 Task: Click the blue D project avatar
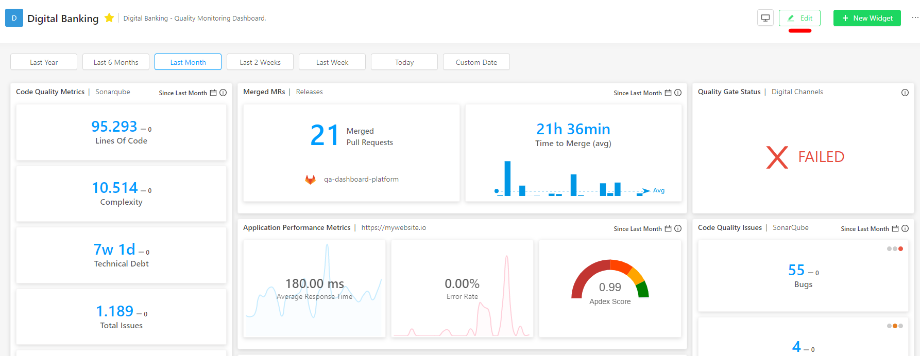(14, 18)
